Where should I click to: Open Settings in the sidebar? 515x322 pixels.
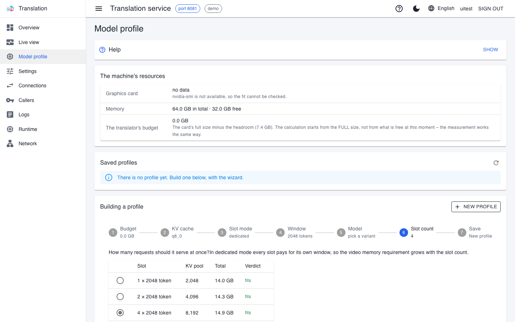[x=43, y=71]
